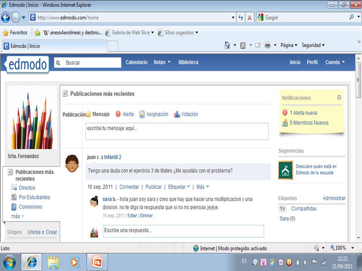This screenshot has height=271, width=362.
Task: Click the 5 Miembros Nuevos people icon
Action: pos(285,123)
